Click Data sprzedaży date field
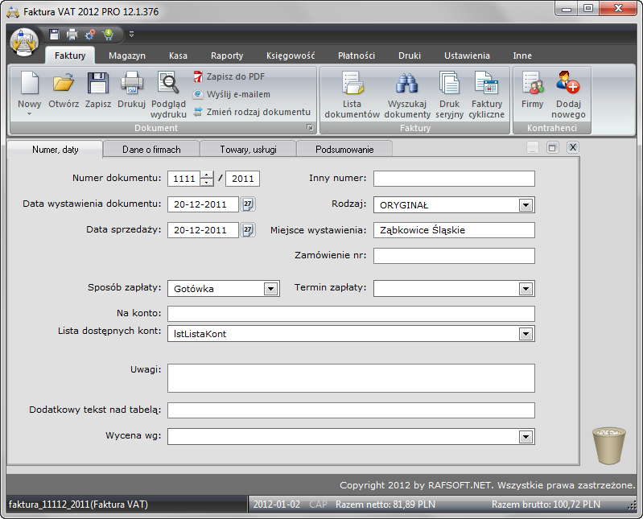Image resolution: width=643 pixels, height=519 pixels. 203,230
